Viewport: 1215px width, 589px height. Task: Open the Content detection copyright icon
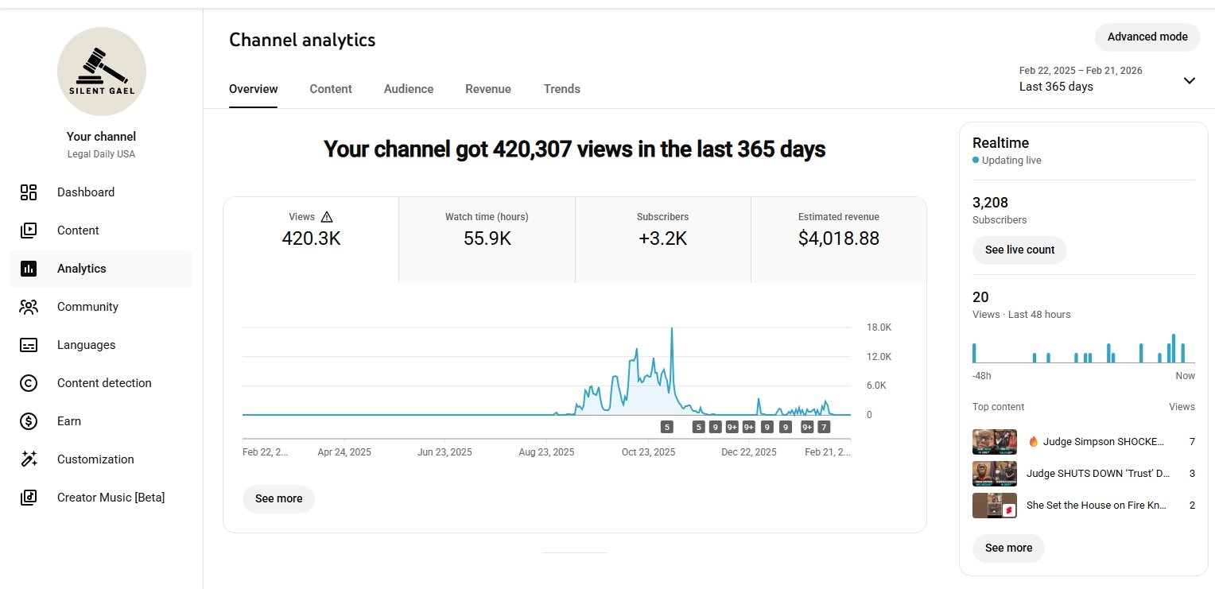point(29,383)
